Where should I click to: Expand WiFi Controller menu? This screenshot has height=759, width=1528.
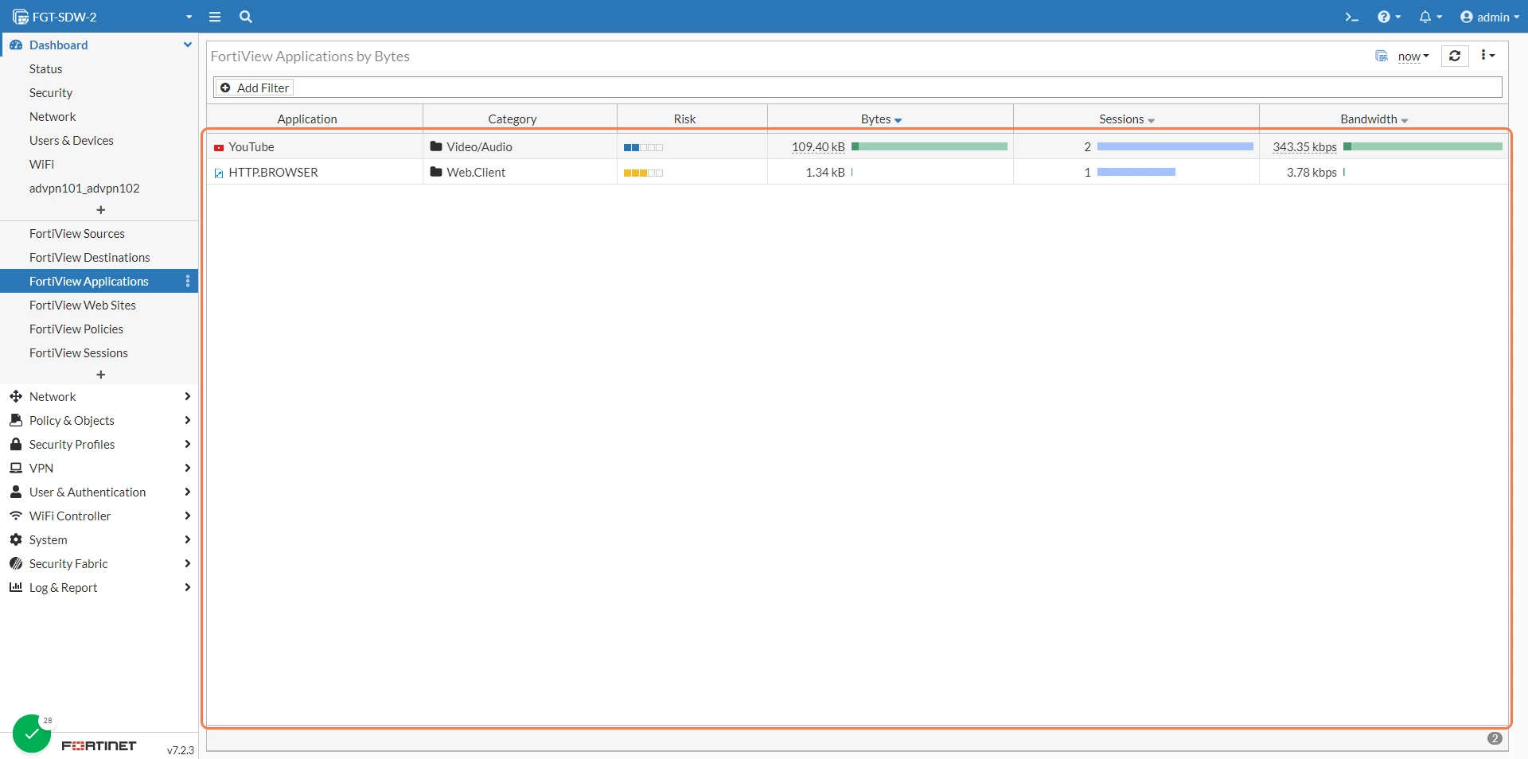pyautogui.click(x=99, y=516)
